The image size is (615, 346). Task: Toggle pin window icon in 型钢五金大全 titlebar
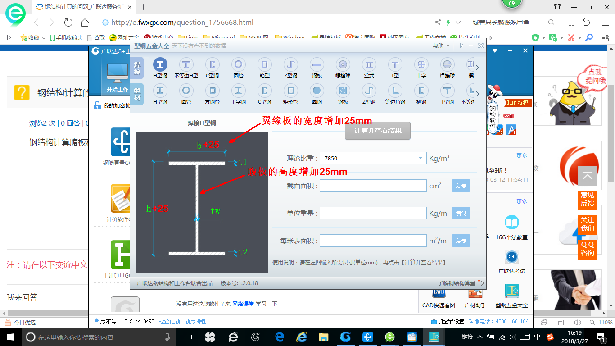pyautogui.click(x=461, y=46)
